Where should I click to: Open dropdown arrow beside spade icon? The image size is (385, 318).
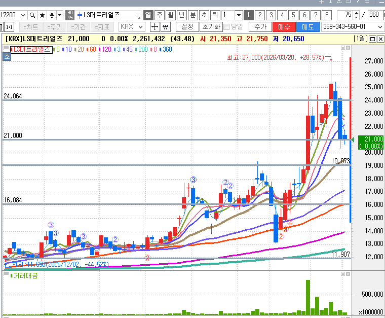[60, 15]
